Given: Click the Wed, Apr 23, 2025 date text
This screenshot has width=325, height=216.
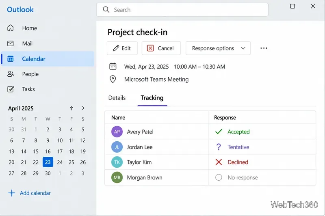Looking at the screenshot, I should click(x=146, y=67).
